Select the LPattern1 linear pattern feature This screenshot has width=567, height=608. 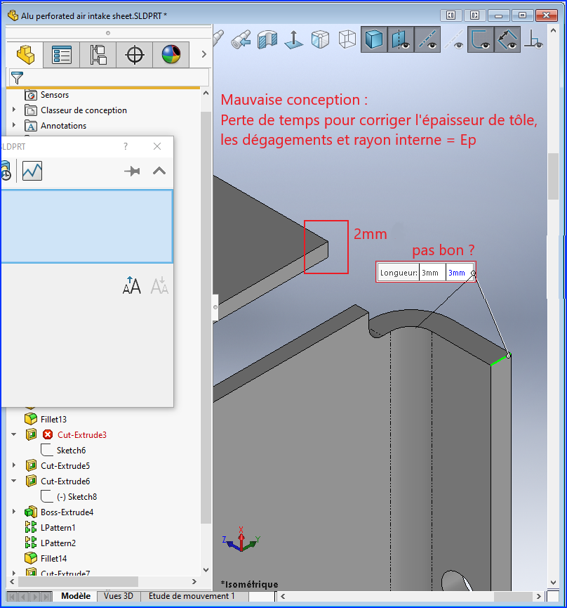coord(58,528)
